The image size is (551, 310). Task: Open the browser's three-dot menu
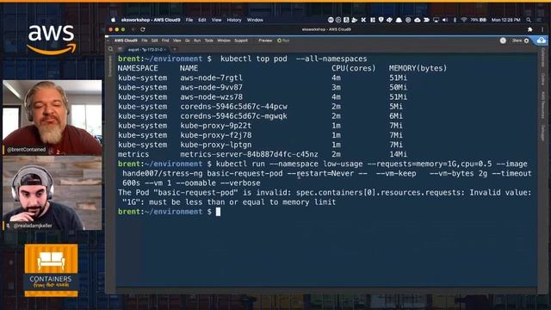click(x=542, y=29)
